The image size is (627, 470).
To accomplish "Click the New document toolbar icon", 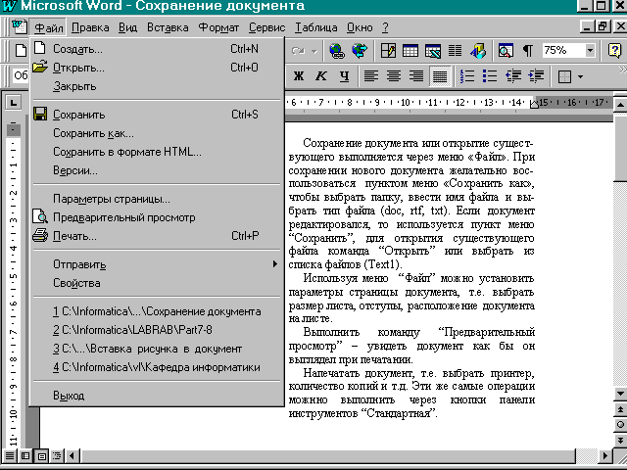I will tap(21, 51).
